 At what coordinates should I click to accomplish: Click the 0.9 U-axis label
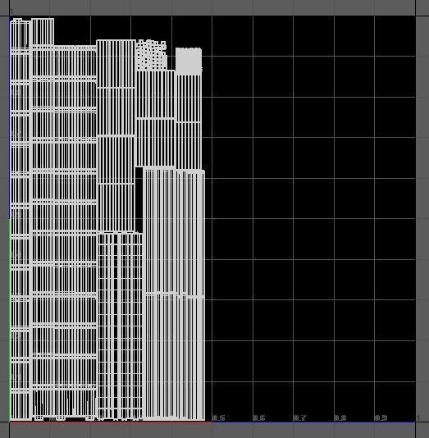click(381, 417)
